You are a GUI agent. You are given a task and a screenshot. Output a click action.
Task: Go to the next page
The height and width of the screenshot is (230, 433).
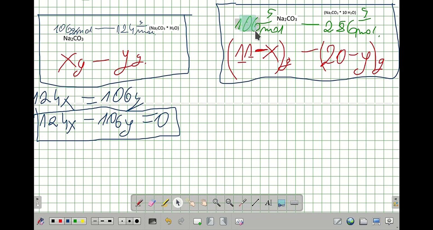point(223,221)
